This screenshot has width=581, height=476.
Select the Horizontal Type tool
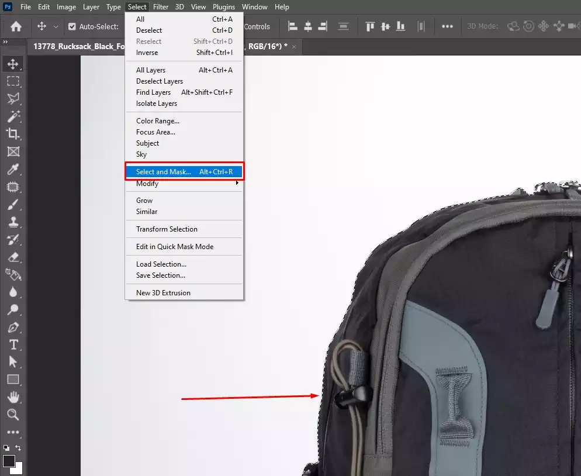13,344
